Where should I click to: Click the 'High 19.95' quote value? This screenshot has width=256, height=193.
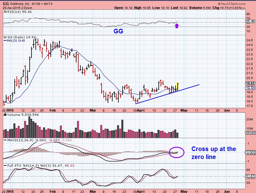142,8
